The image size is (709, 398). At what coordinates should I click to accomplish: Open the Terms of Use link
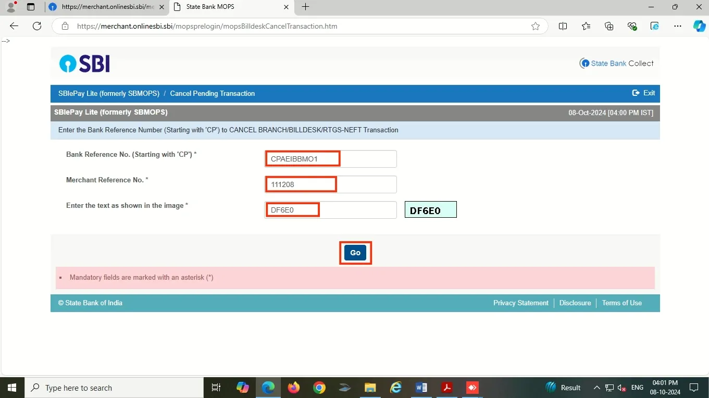tap(622, 303)
